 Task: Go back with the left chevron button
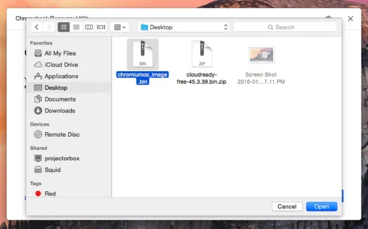(x=37, y=27)
